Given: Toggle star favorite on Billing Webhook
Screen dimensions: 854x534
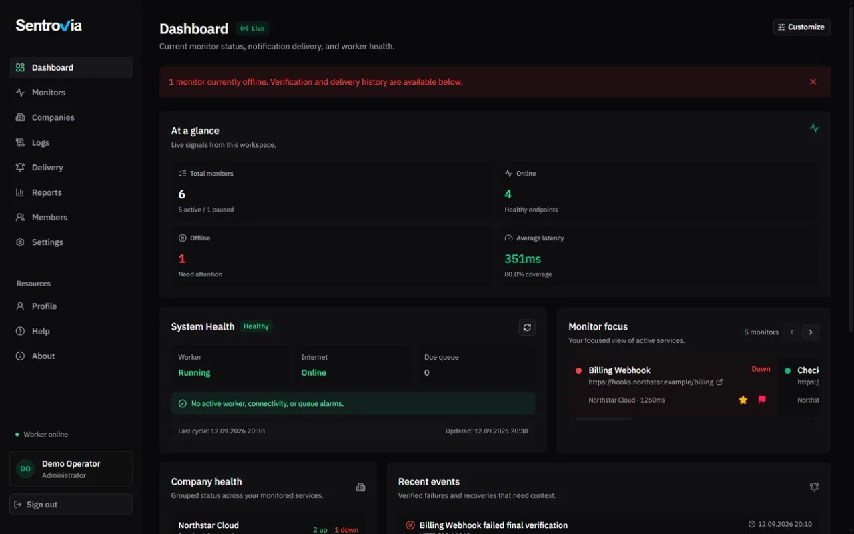Looking at the screenshot, I should click(x=743, y=400).
